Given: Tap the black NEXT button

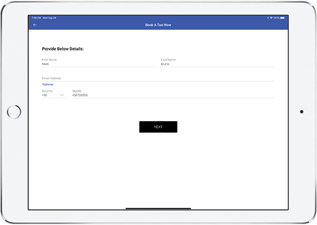Looking at the screenshot, I should pyautogui.click(x=158, y=127).
